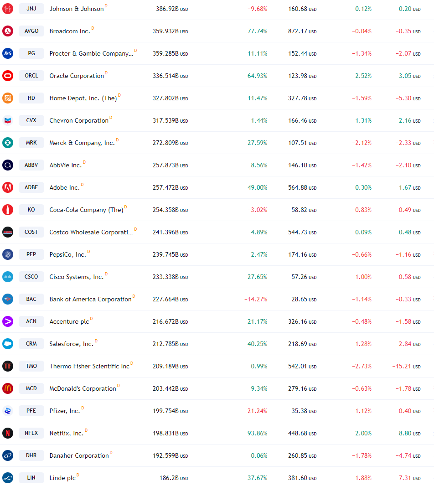
Task: Select the CSCO ticker badge
Action: (31, 276)
